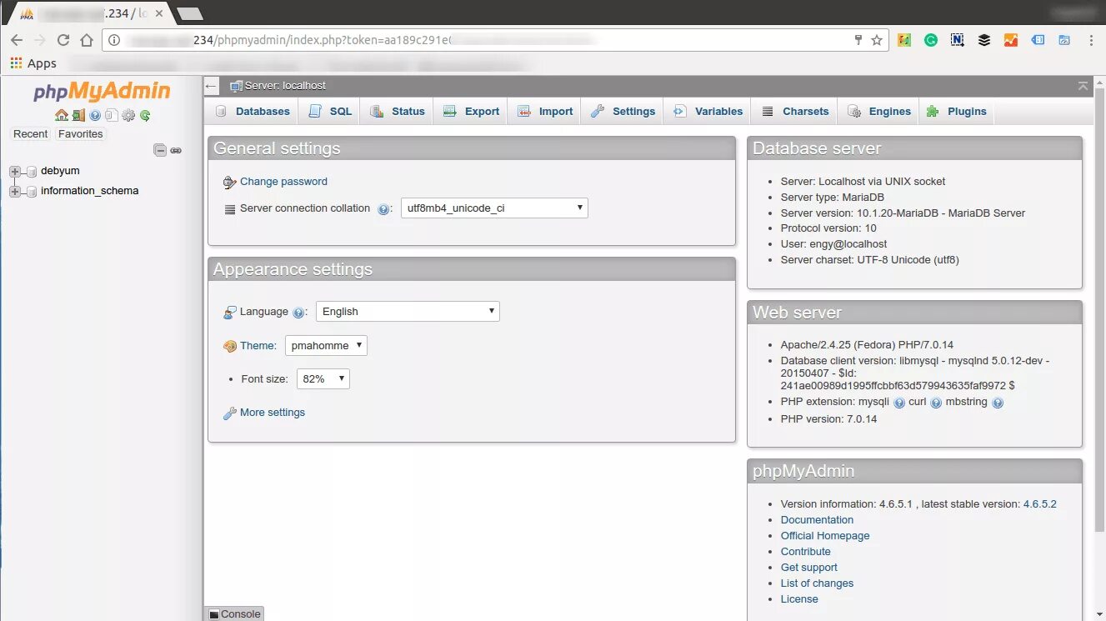Click the bookmark star in address bar
This screenshot has width=1106, height=621.
point(877,40)
